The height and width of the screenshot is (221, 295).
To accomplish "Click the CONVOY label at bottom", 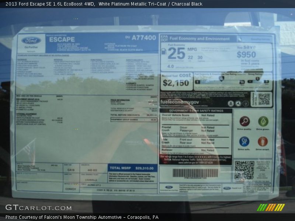I will [x=70, y=189].
